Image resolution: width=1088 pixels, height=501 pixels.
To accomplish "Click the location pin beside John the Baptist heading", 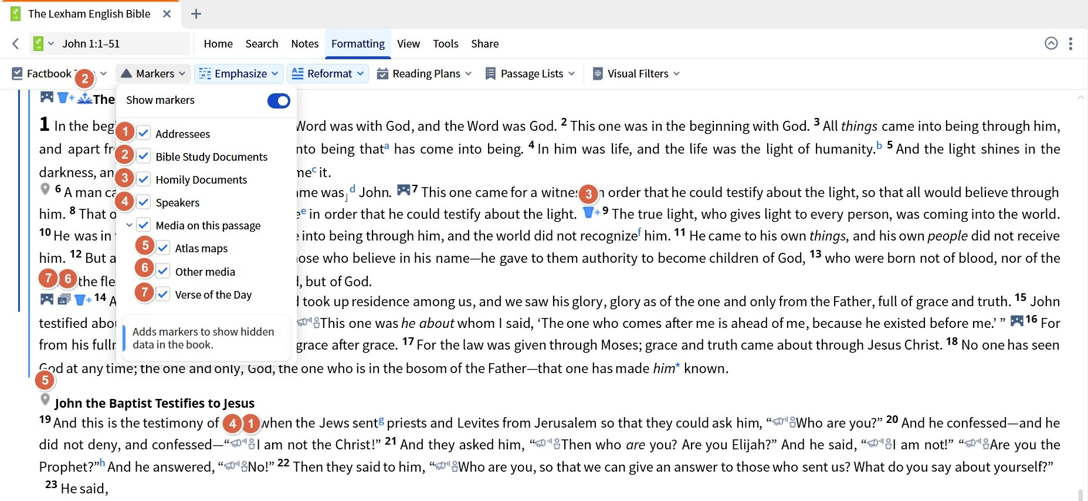I will pyautogui.click(x=45, y=400).
